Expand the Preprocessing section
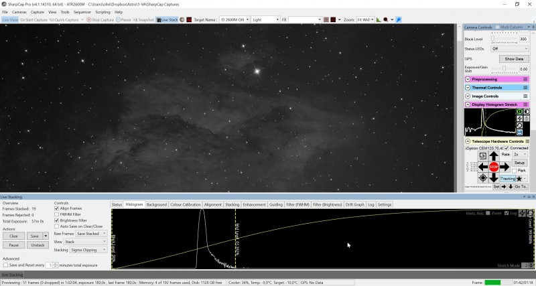The width and height of the screenshot is (536, 286). pos(468,79)
